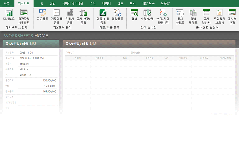Click VAT column header in 매입 table
This screenshot has width=239, height=141.
tap(166, 58)
